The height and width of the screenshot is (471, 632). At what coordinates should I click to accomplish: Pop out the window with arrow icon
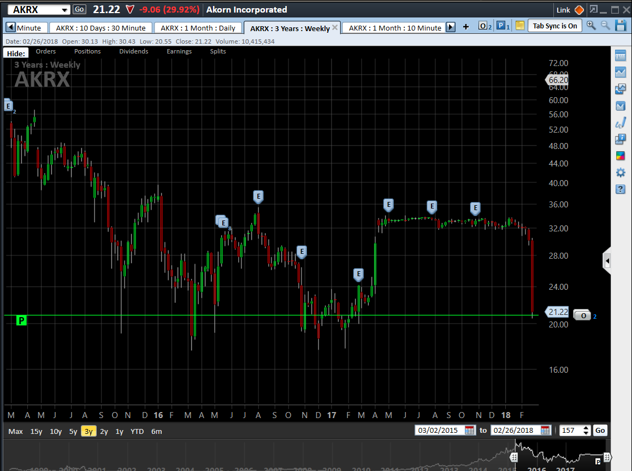pos(593,9)
